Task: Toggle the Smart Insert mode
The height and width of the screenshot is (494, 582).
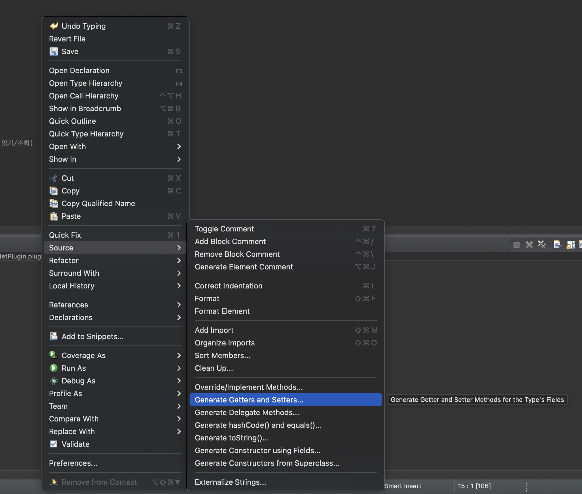Action: 403,486
